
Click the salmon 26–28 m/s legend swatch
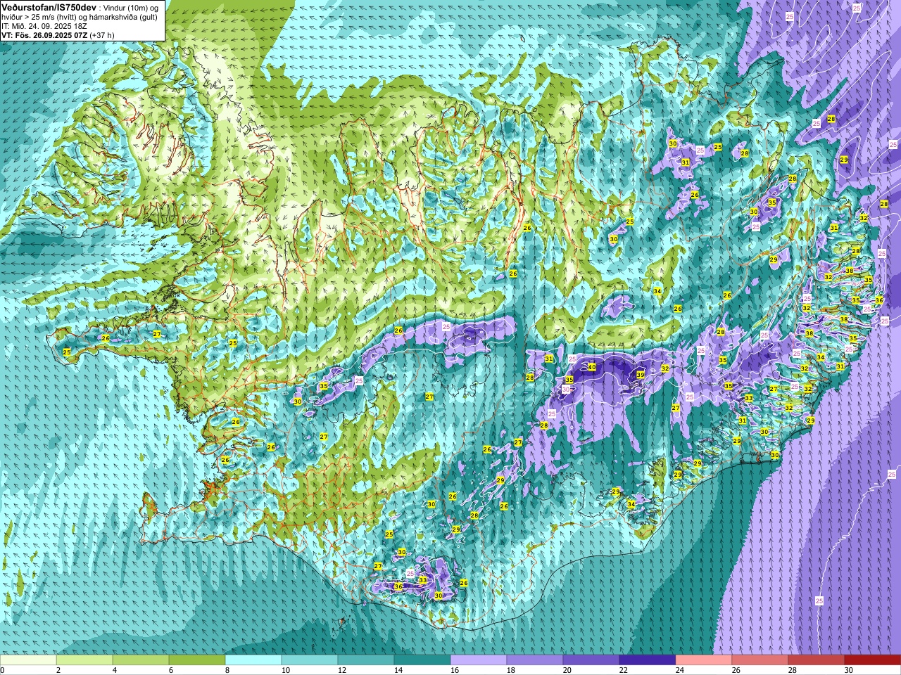760,660
